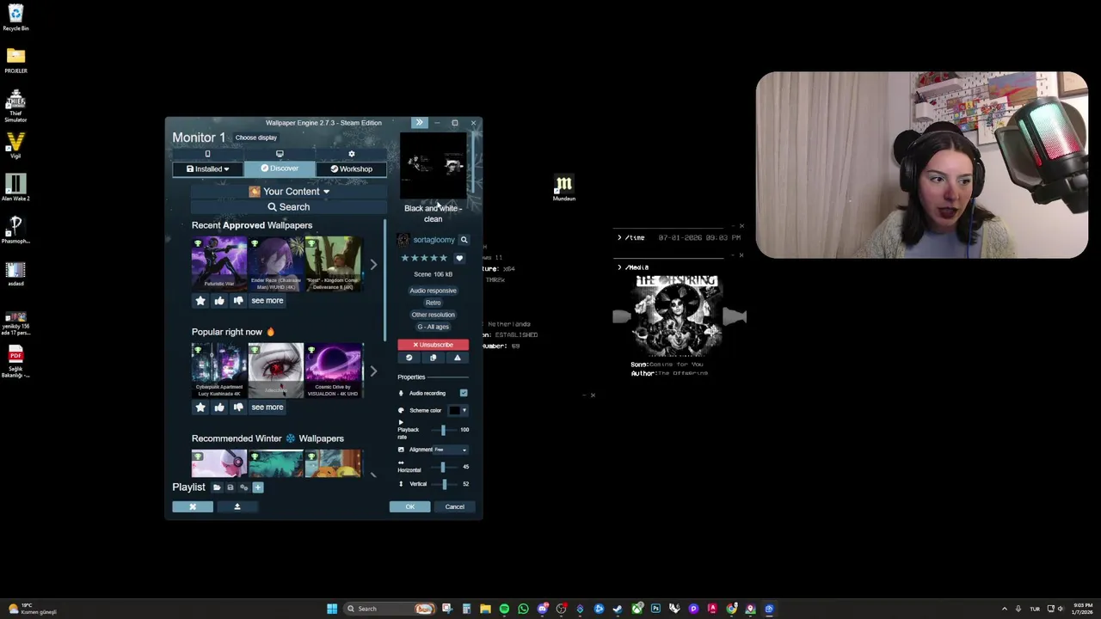
Task: Toggle the Audio recording checkbox
Action: coord(464,393)
